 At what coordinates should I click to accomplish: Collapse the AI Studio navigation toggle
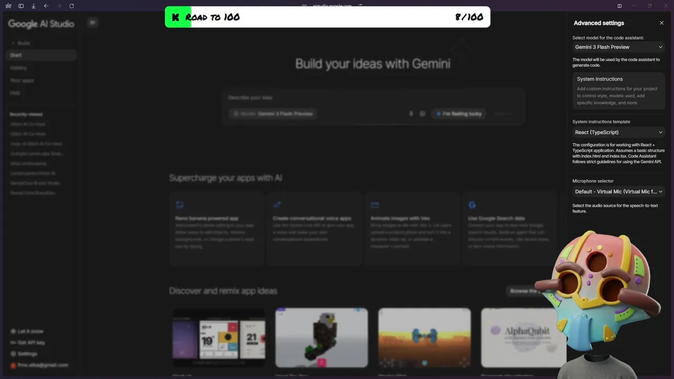[x=93, y=23]
